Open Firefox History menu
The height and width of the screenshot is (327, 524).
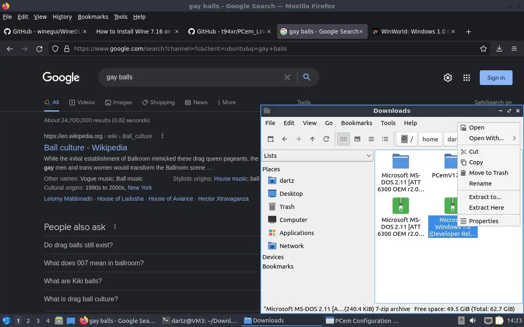click(62, 17)
